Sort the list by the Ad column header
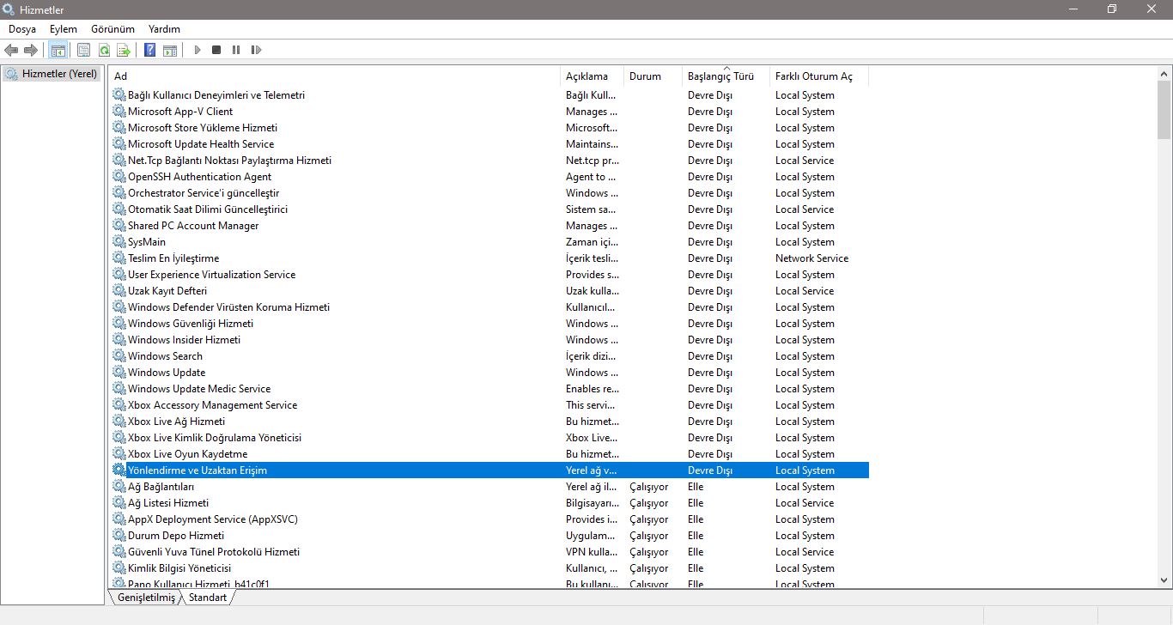 pyautogui.click(x=335, y=76)
